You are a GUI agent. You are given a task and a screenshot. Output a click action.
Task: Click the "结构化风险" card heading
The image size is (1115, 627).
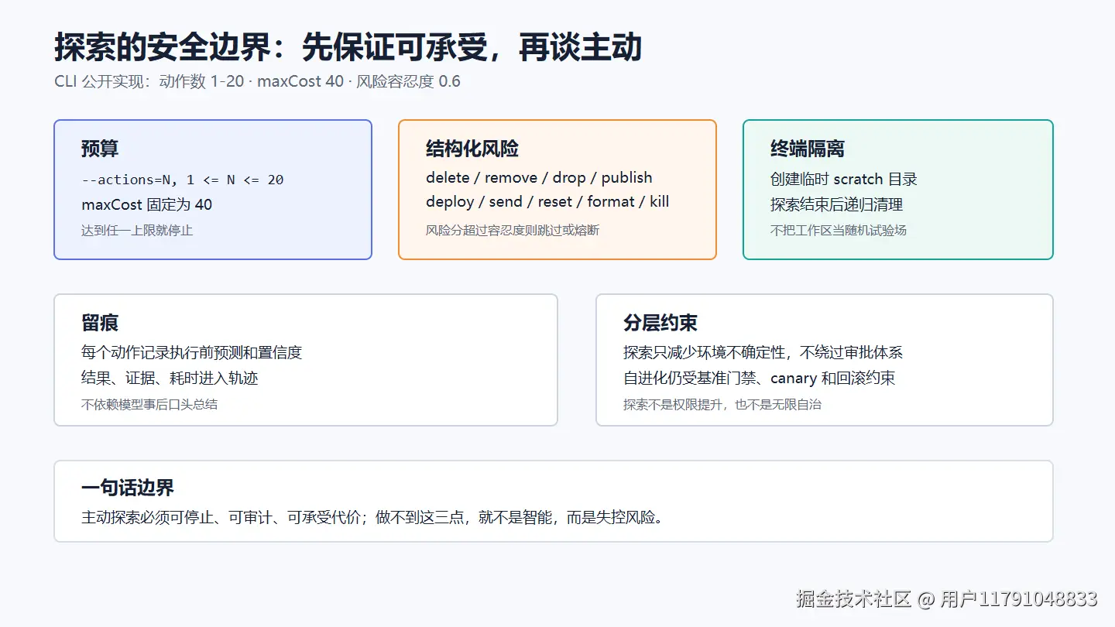472,149
